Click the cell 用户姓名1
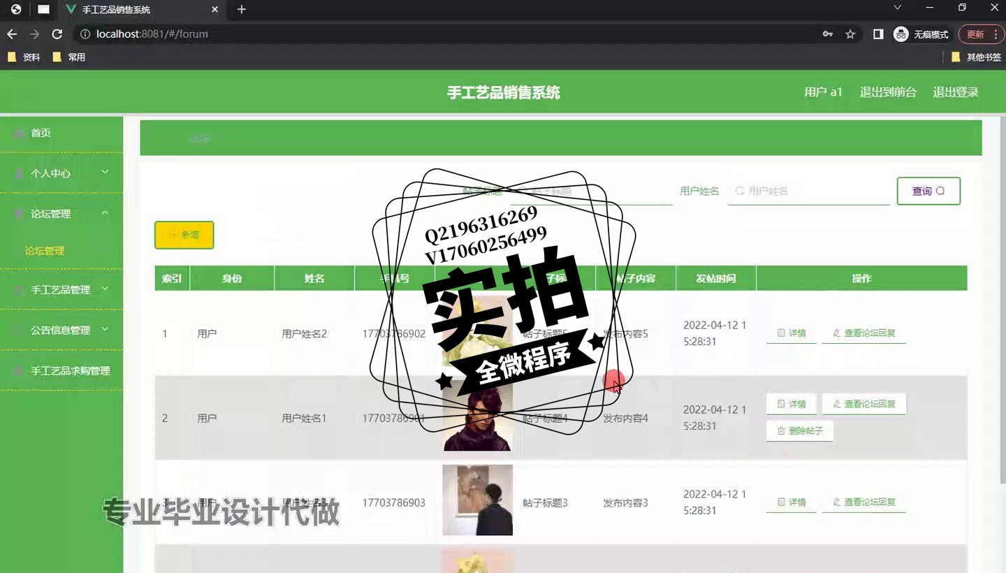This screenshot has height=573, width=1006. coord(304,419)
